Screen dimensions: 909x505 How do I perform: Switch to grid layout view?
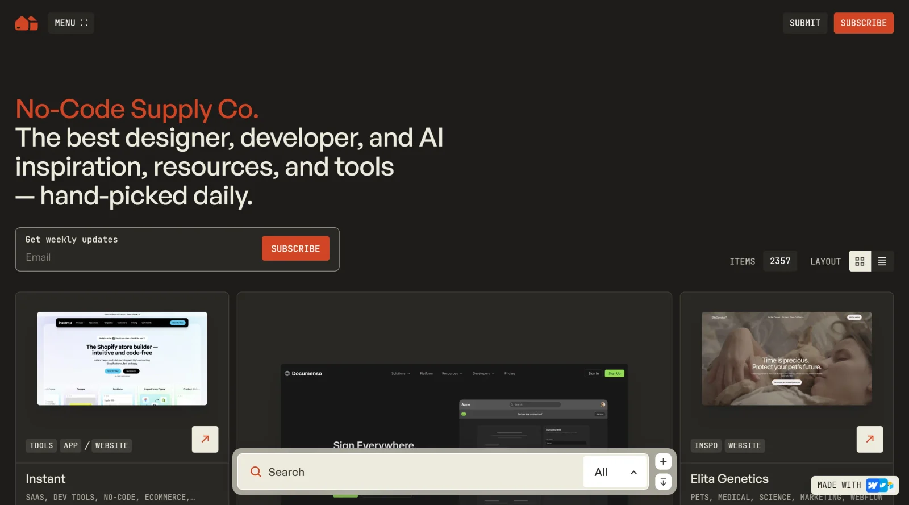tap(860, 261)
